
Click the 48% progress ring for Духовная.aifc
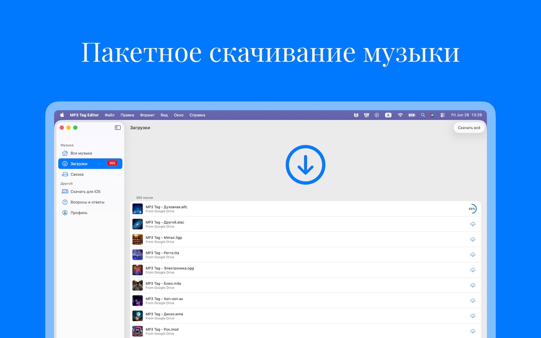click(472, 209)
